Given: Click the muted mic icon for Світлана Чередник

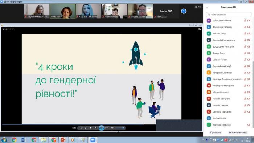Looking at the screenshot, I should (x=245, y=111).
